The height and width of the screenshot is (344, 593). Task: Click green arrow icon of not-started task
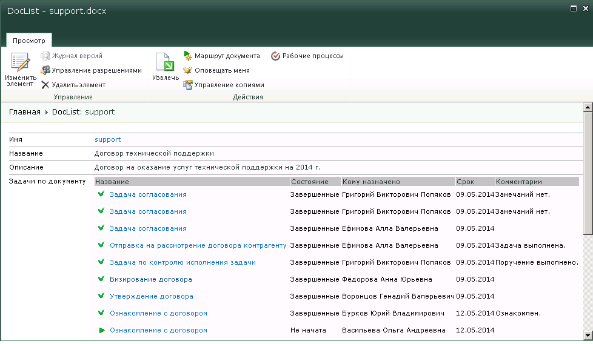point(102,331)
